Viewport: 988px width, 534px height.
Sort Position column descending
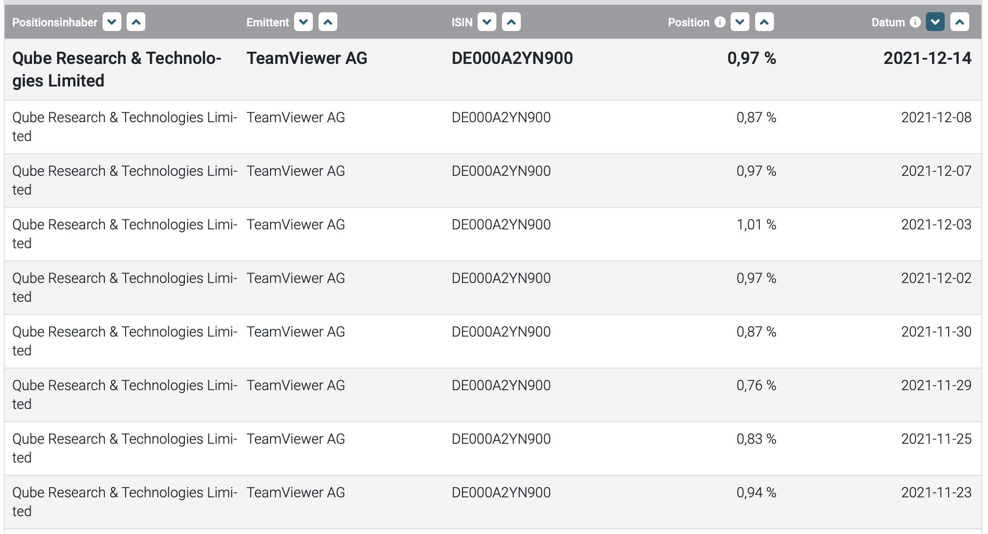click(x=740, y=22)
